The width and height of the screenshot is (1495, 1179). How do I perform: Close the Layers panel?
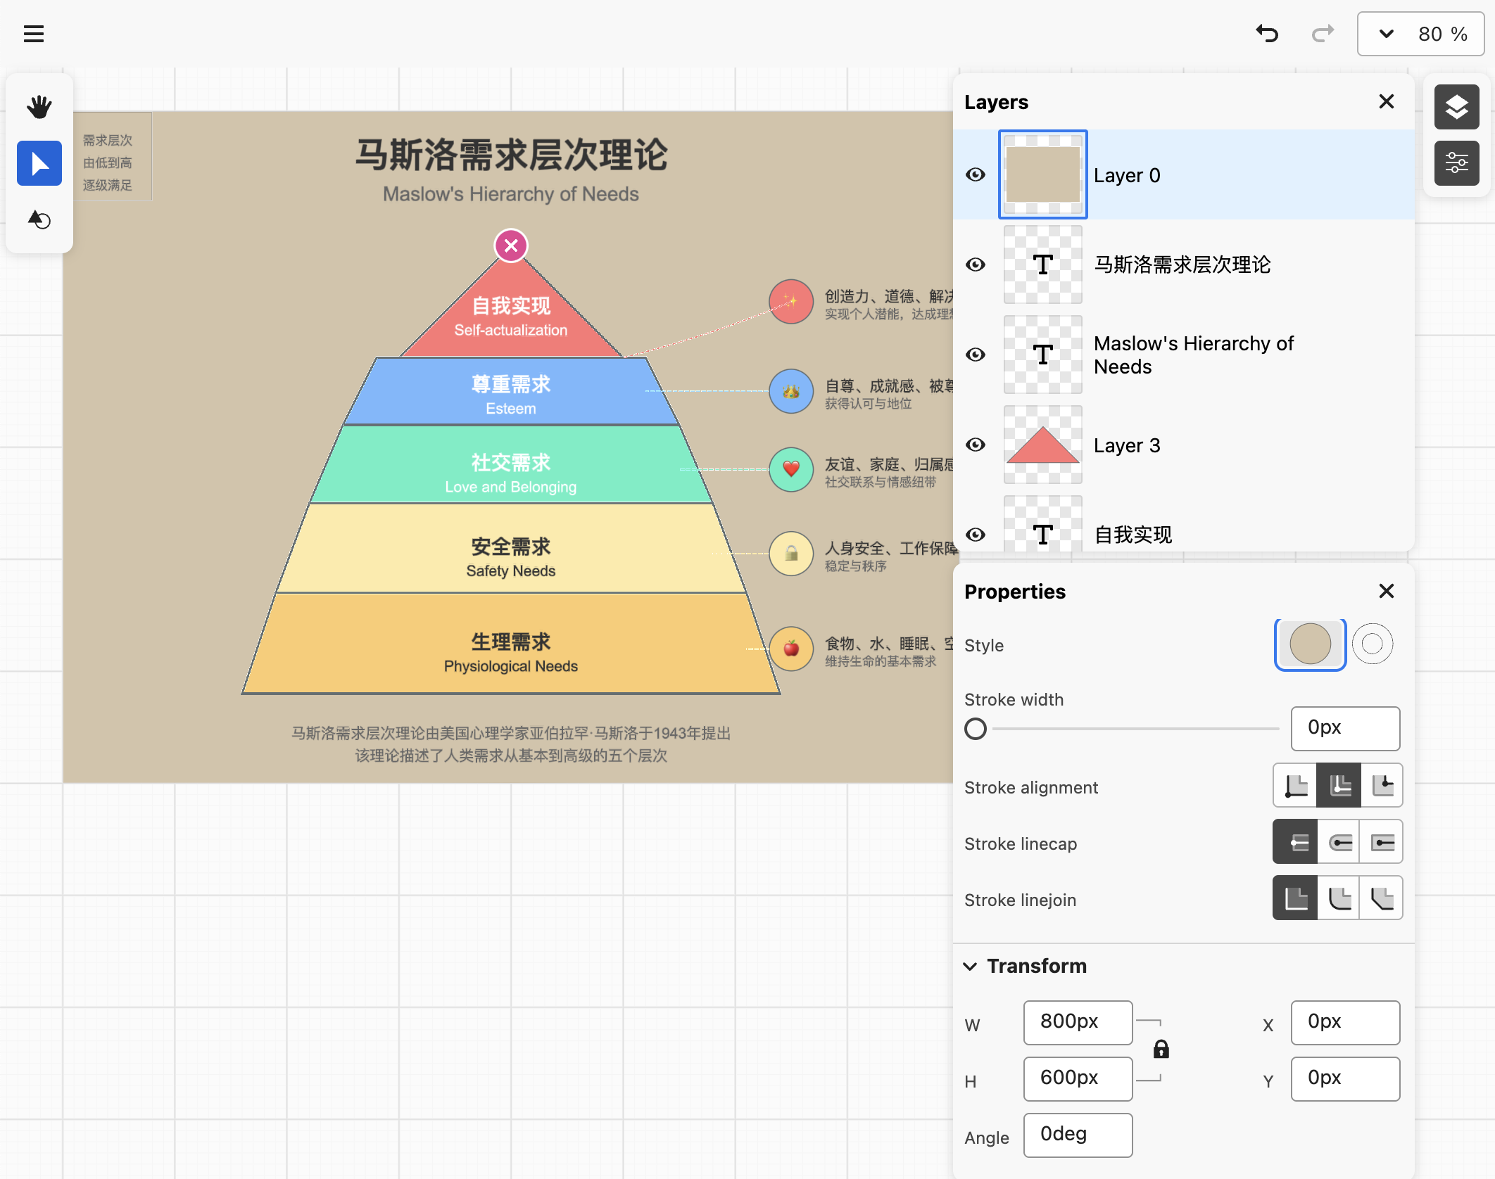tap(1386, 101)
